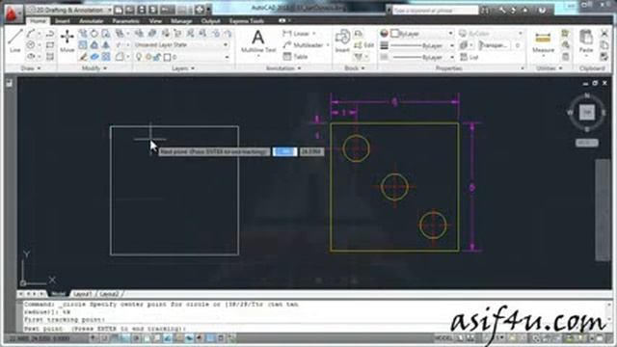Image resolution: width=617 pixels, height=347 pixels.
Task: Select the Multiline Text tool
Action: (258, 41)
